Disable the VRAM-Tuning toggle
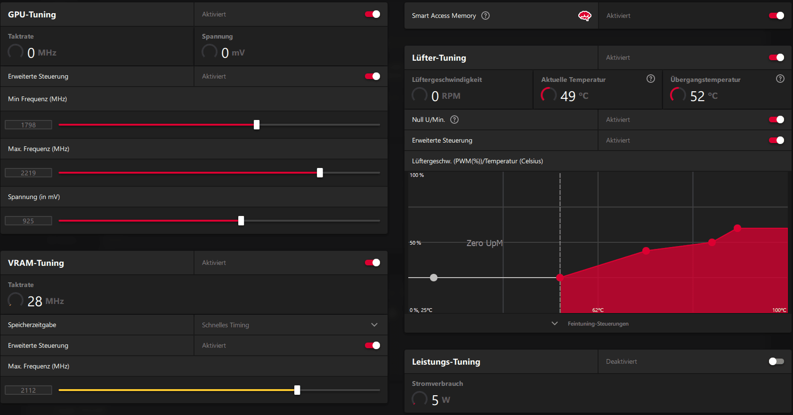 pyautogui.click(x=372, y=263)
